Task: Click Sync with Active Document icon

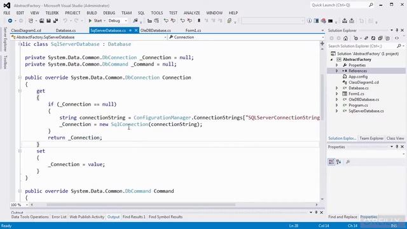Action: tap(366, 38)
